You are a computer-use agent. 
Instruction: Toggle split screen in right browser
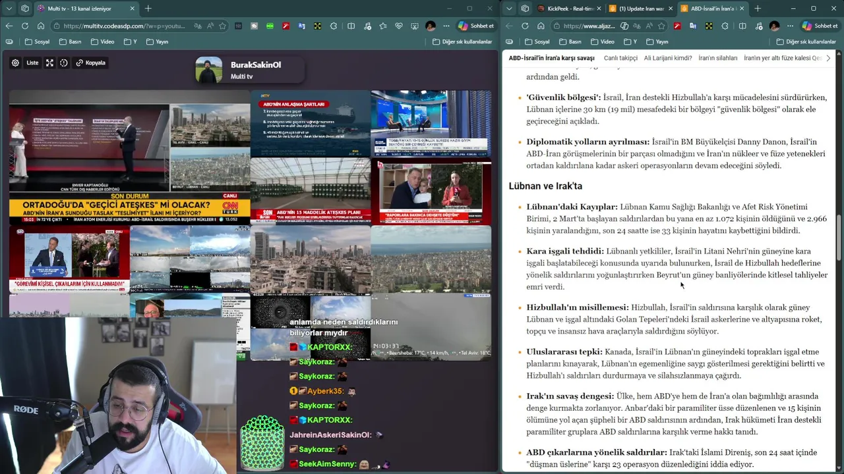click(742, 26)
